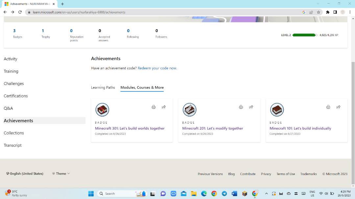The width and height of the screenshot is (355, 199).
Task: Click the page vertical scrollbar
Action: point(353,123)
